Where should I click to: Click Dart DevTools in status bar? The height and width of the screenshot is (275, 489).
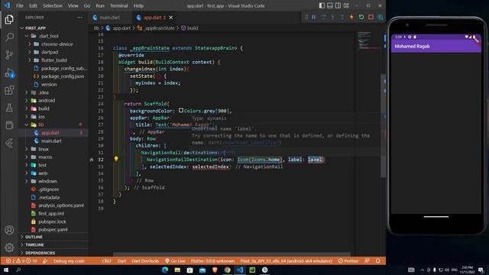145,260
